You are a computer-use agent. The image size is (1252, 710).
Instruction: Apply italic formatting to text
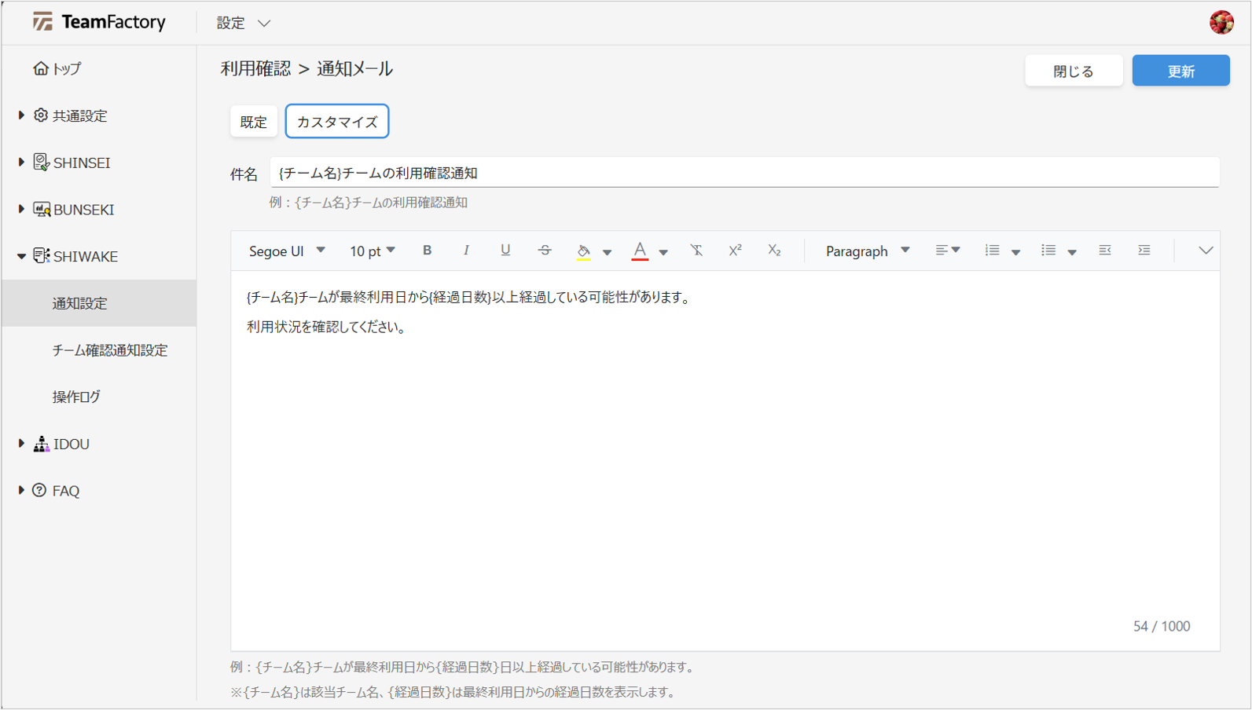(466, 251)
